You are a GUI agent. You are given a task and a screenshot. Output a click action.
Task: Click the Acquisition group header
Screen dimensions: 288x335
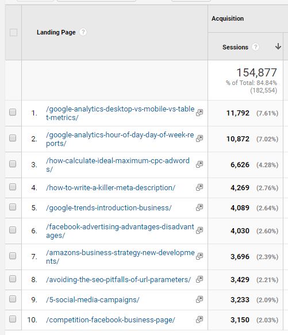click(228, 18)
